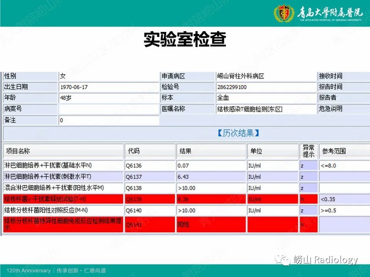The width and height of the screenshot is (370, 277).
Task: Click the 申请病区 label
Action: click(173, 76)
